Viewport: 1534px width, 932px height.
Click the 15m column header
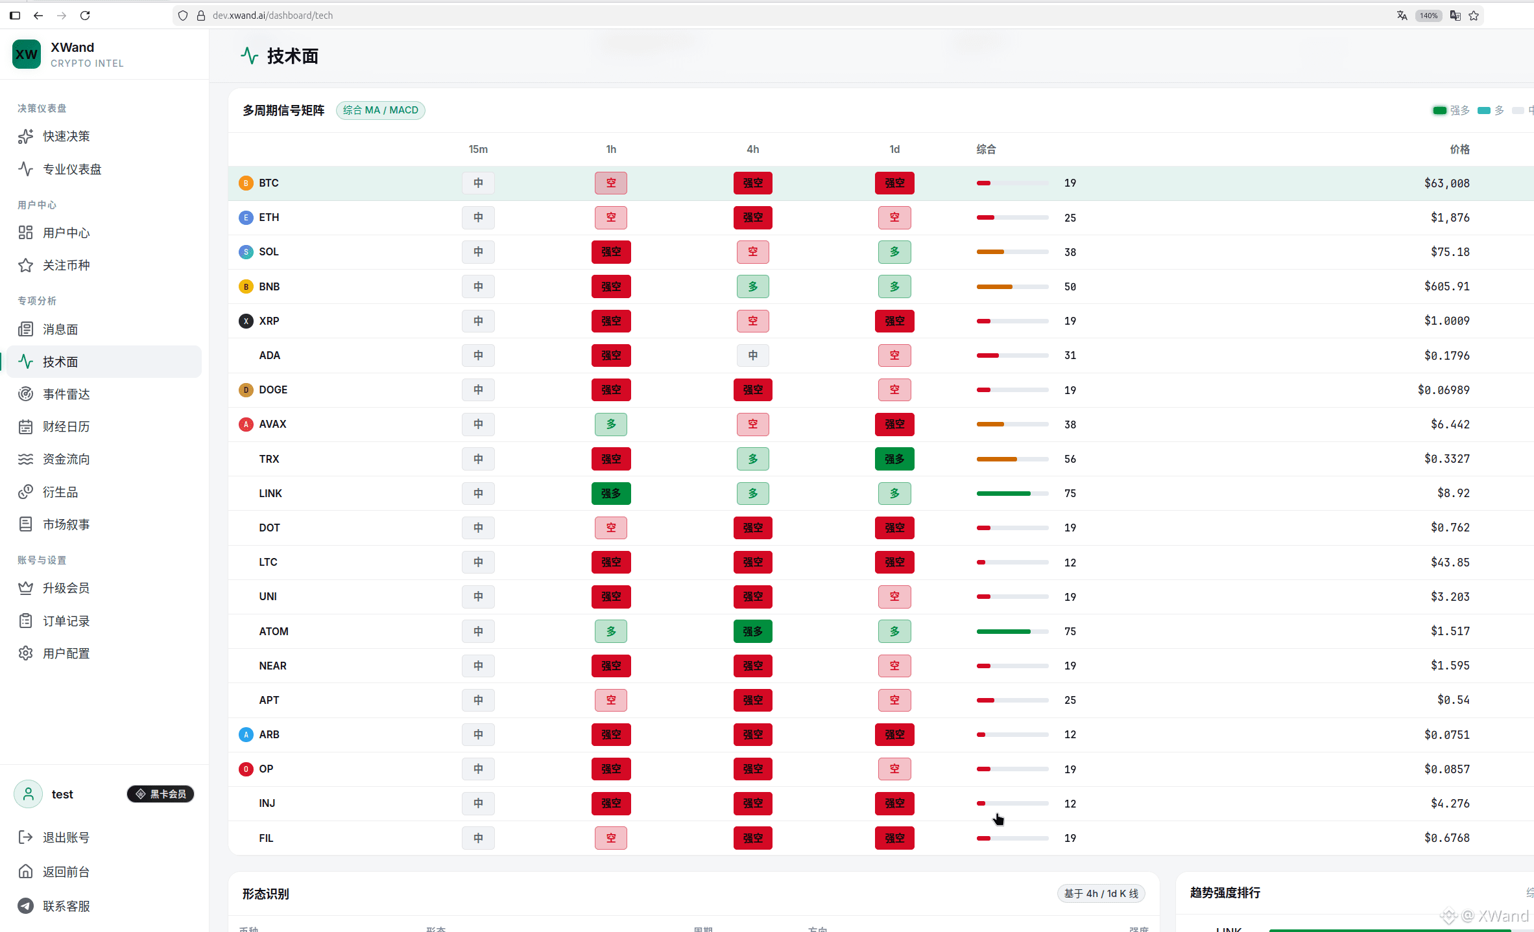click(x=478, y=150)
